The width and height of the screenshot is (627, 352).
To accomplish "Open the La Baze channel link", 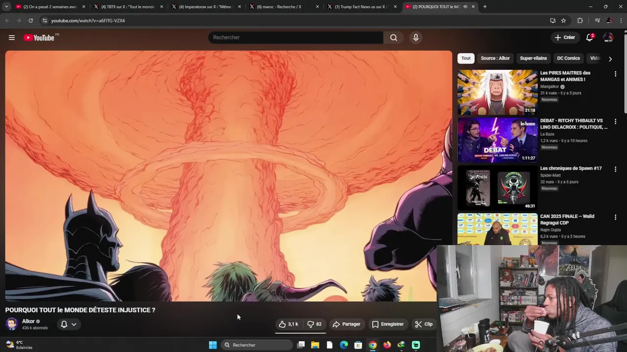I will pyautogui.click(x=547, y=134).
